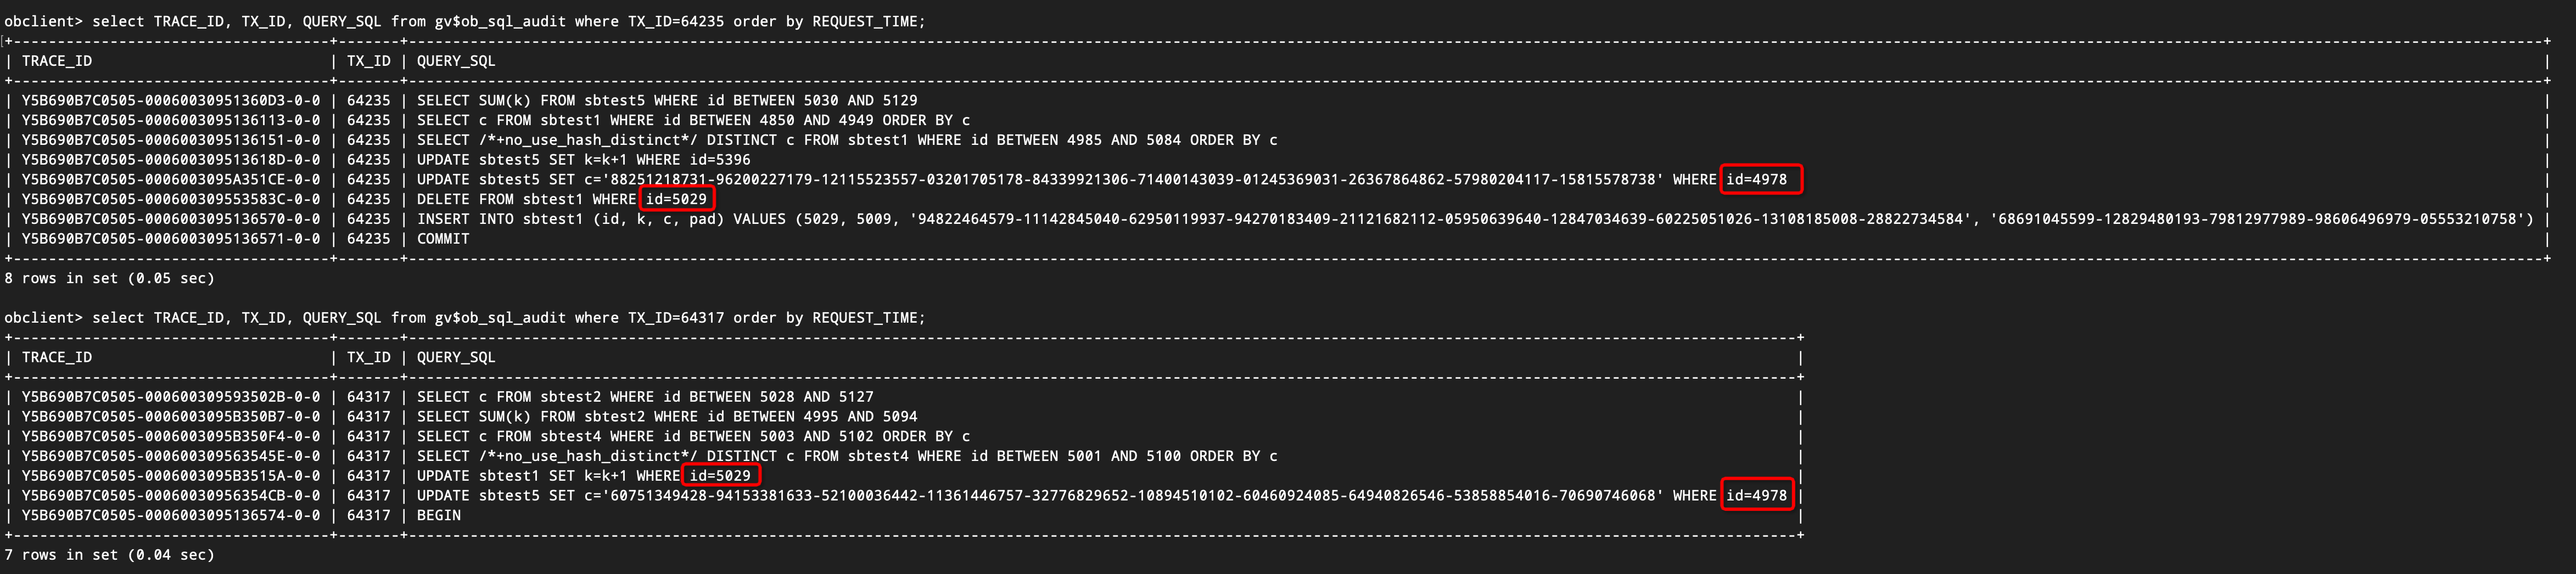
Task: Click TX_ID header in second result table
Action: click(x=368, y=358)
